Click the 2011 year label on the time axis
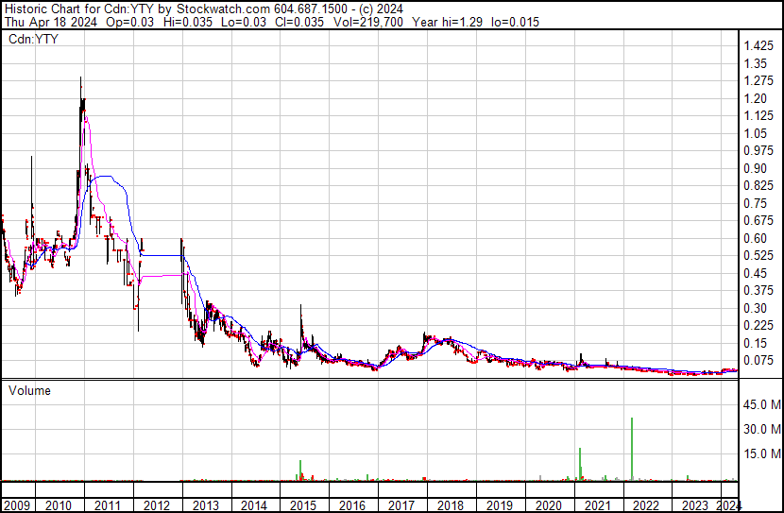The height and width of the screenshot is (513, 784). coord(108,505)
